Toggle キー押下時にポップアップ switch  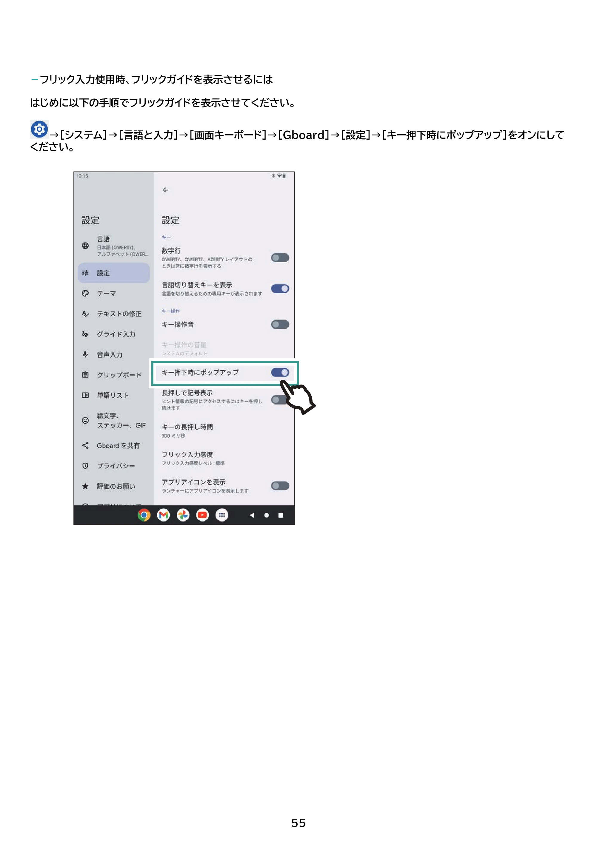[x=280, y=372]
